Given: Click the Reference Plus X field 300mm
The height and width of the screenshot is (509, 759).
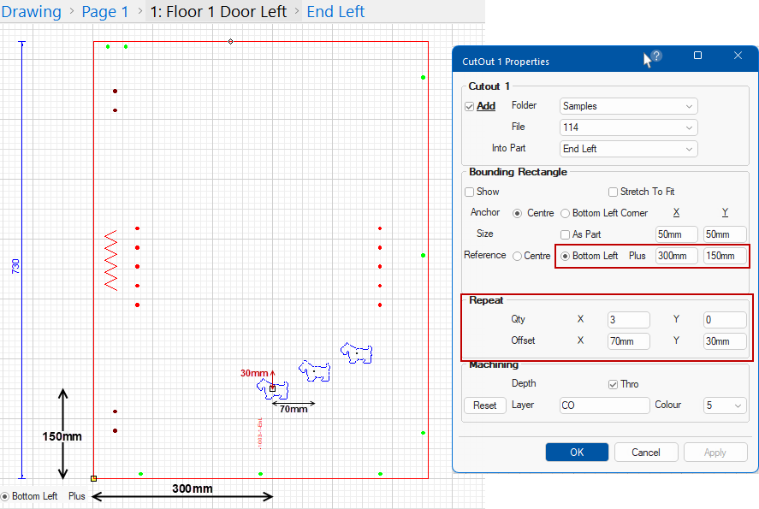Looking at the screenshot, I should click(676, 256).
